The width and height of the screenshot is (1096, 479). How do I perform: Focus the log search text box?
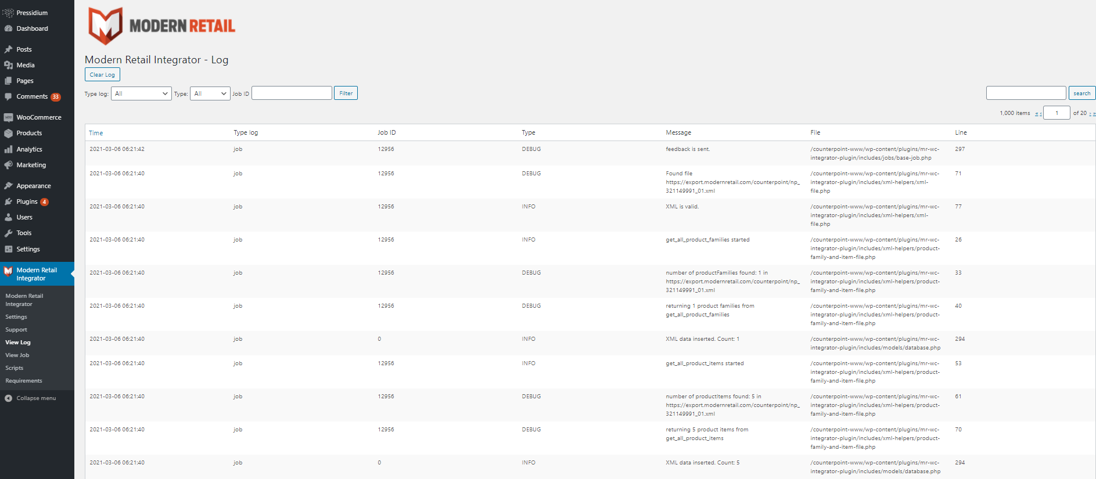pos(1026,93)
